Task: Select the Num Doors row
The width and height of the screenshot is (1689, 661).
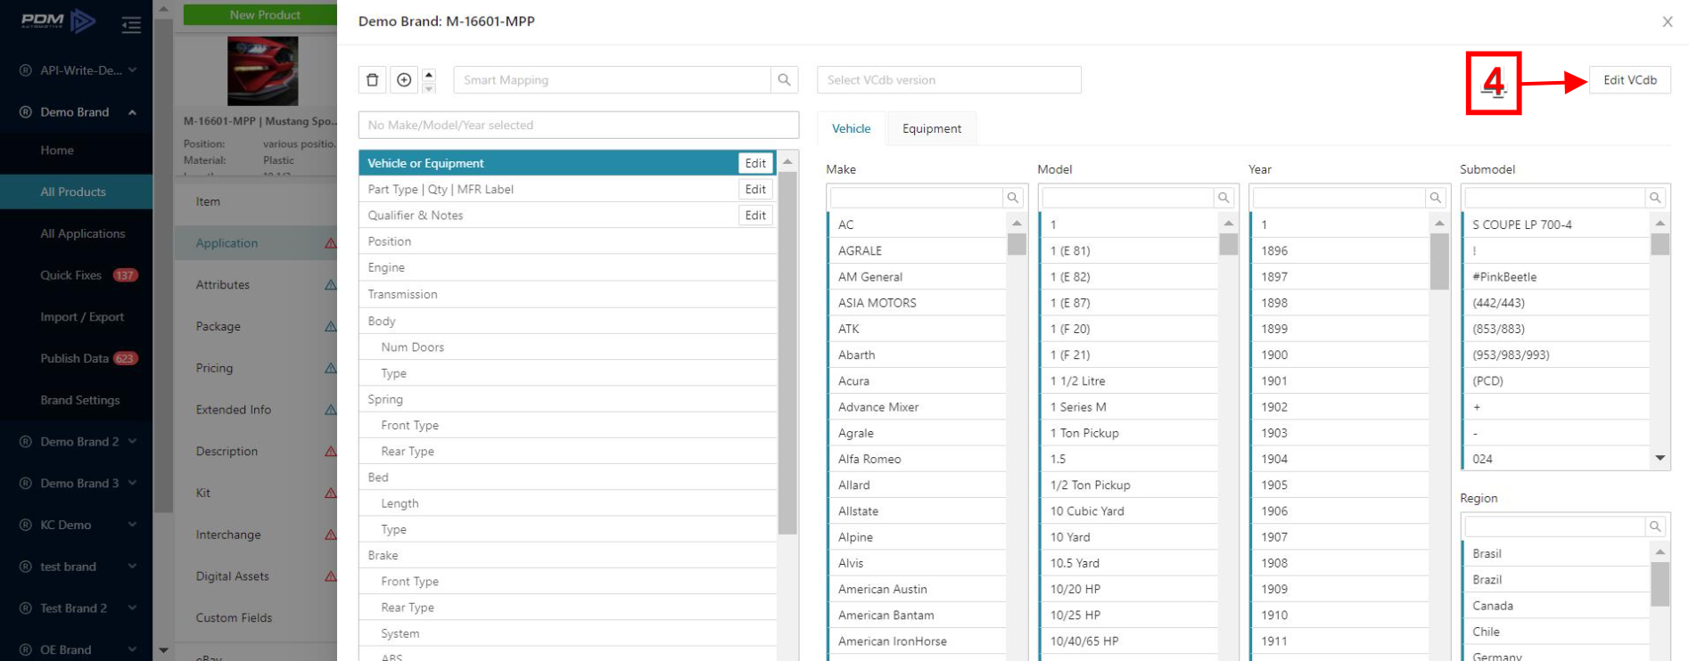Action: 567,347
